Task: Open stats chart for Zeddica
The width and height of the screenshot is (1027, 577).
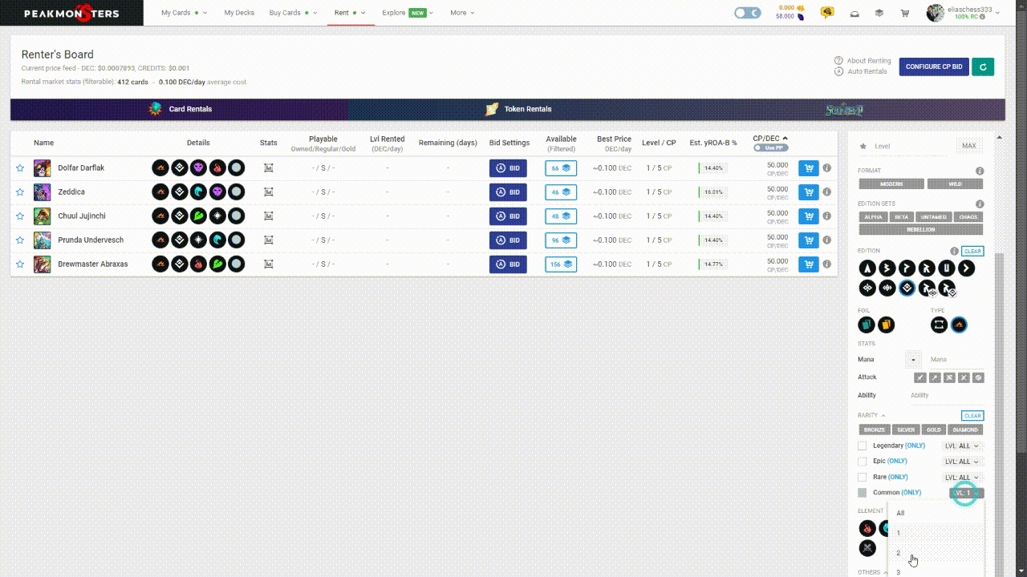Action: [x=269, y=192]
